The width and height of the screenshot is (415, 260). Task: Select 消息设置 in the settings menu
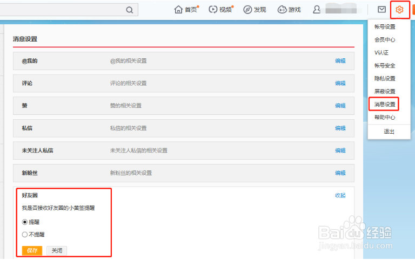pos(385,104)
